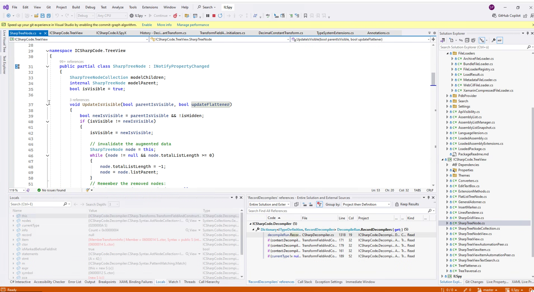Click the Restart debugging icon
The image size is (534, 292).
pyautogui.click(x=220, y=16)
